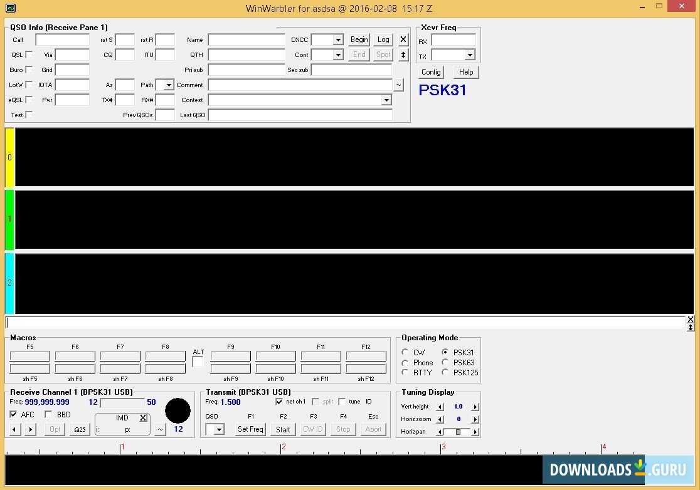Select receive pane 2 cyan label
700x490 pixels.
tap(9, 283)
